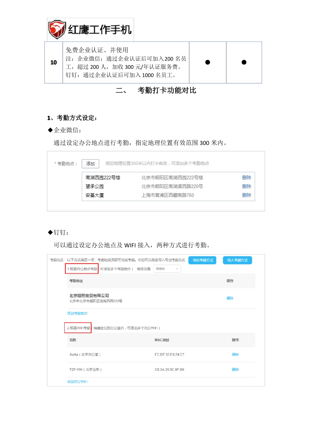
Task: Click the 名称 column header in WiFi table
Action: [73, 340]
